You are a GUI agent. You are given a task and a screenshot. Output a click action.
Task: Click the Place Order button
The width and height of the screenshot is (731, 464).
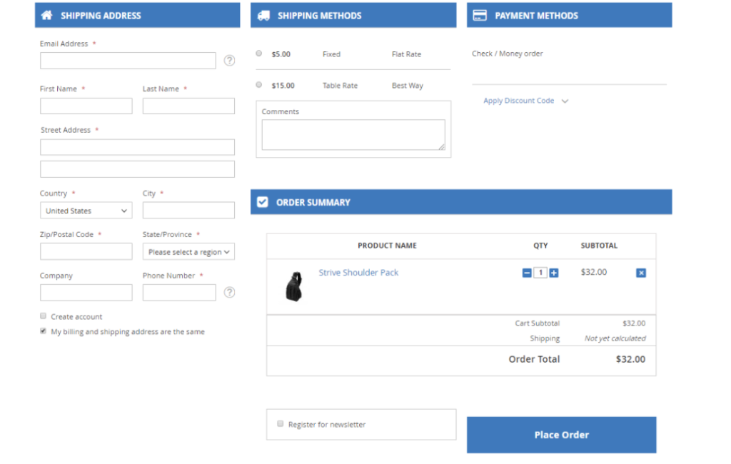[x=561, y=435]
